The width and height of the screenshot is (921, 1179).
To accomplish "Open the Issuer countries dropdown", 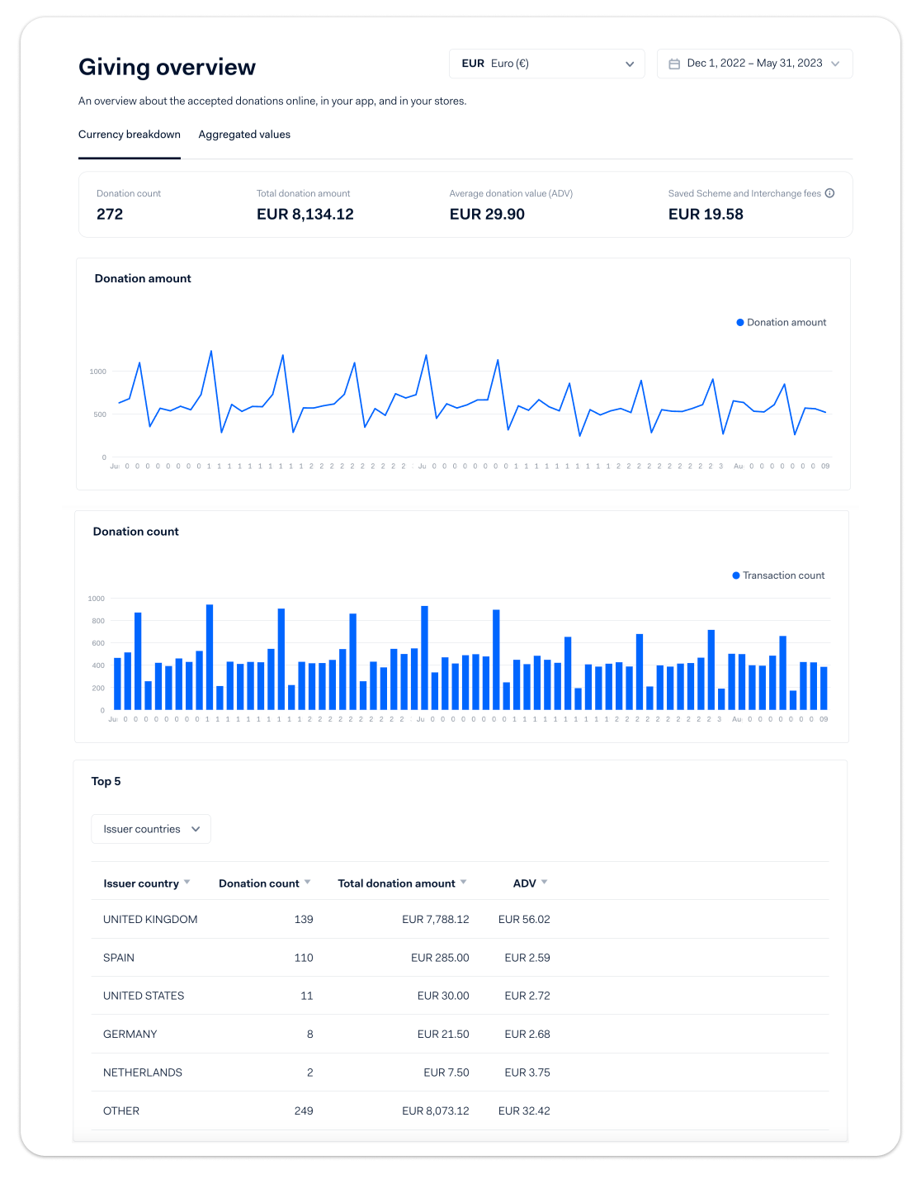I will pos(151,829).
